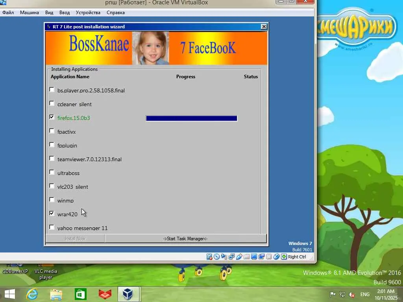Viewport: 403px width, 302px height.
Task: Click the green arrow keyboard capture icon
Action: (284, 257)
